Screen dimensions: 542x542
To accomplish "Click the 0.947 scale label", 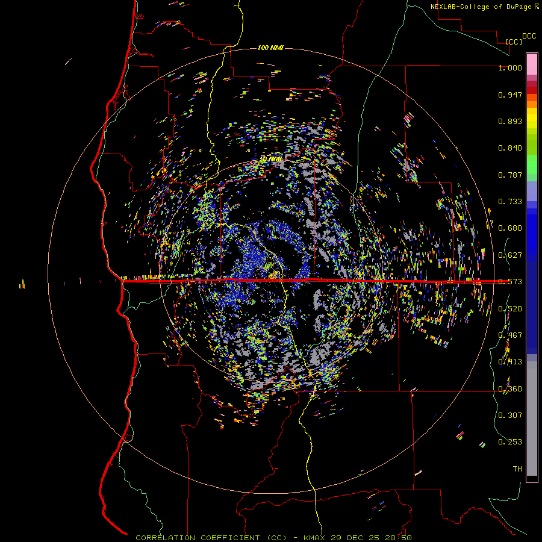I will 510,95.
